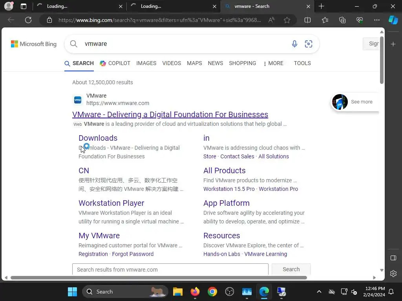Screen dimensions: 402x301
Task: Open the TOOLS search options
Action: coord(302,63)
